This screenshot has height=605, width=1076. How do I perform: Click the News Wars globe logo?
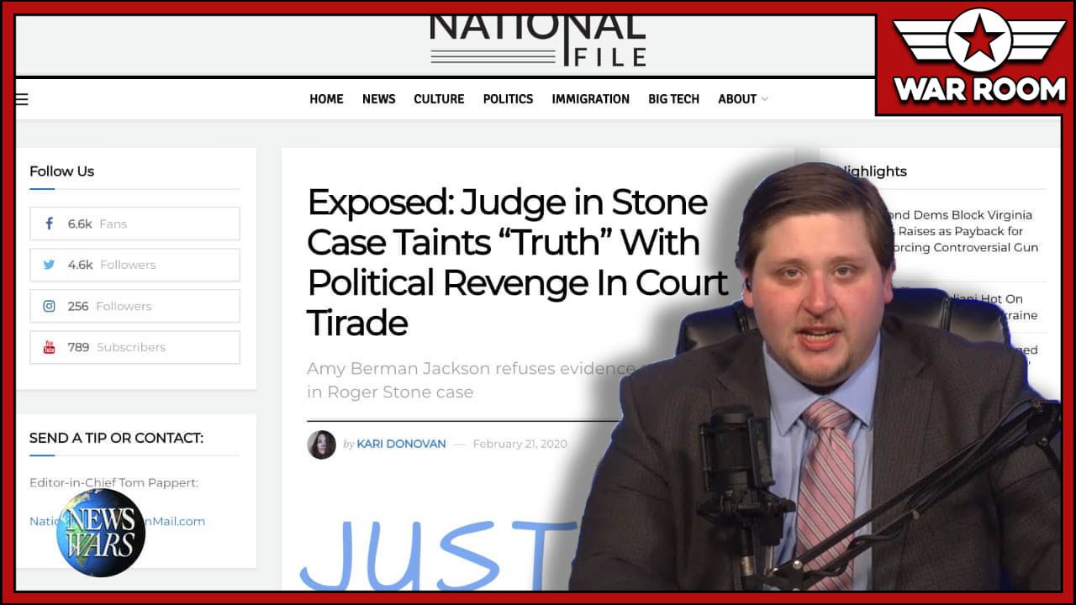point(101,533)
